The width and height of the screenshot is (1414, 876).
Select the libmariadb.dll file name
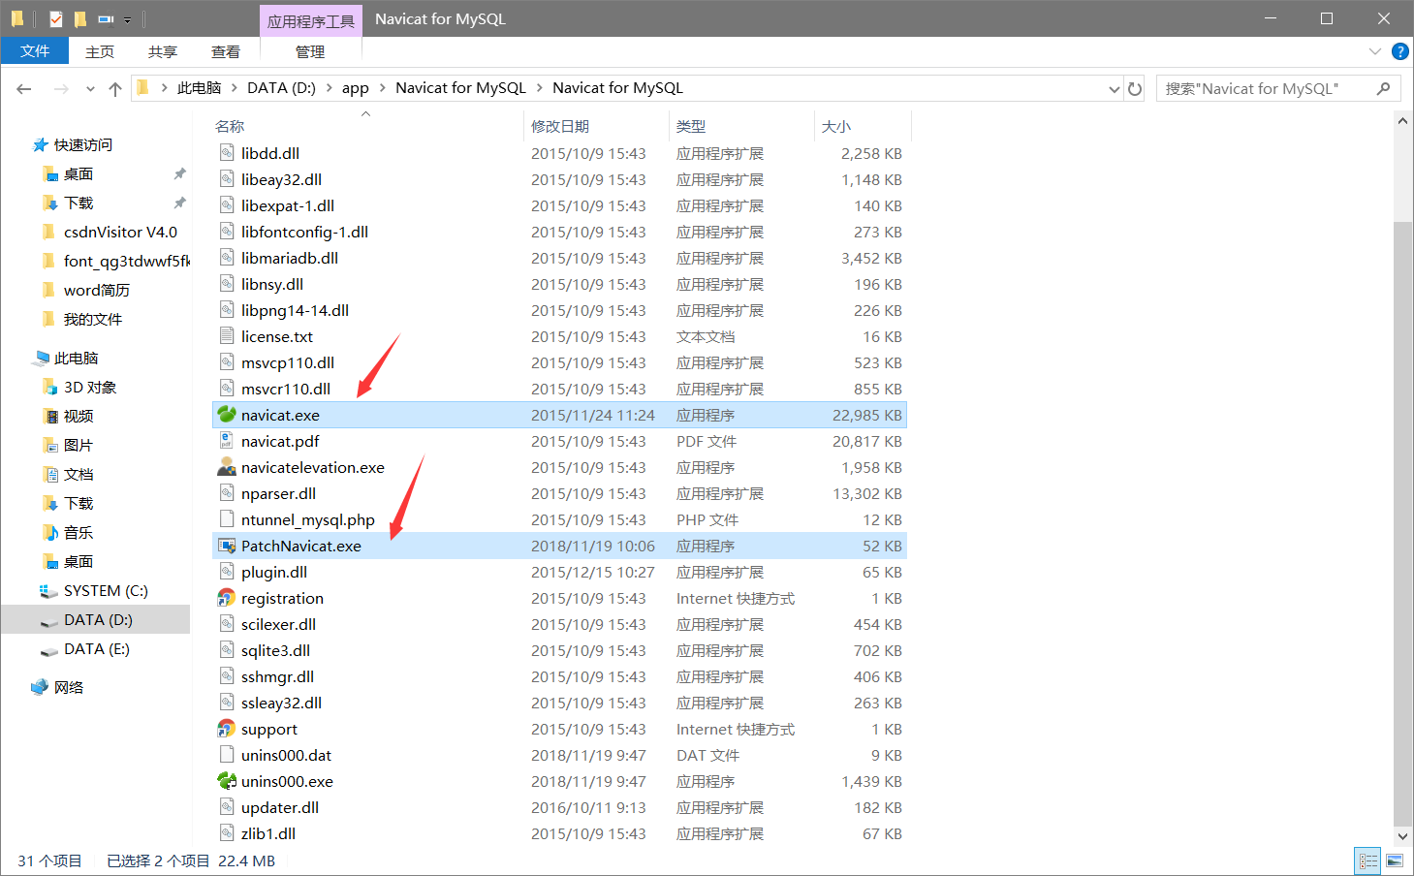(x=290, y=258)
